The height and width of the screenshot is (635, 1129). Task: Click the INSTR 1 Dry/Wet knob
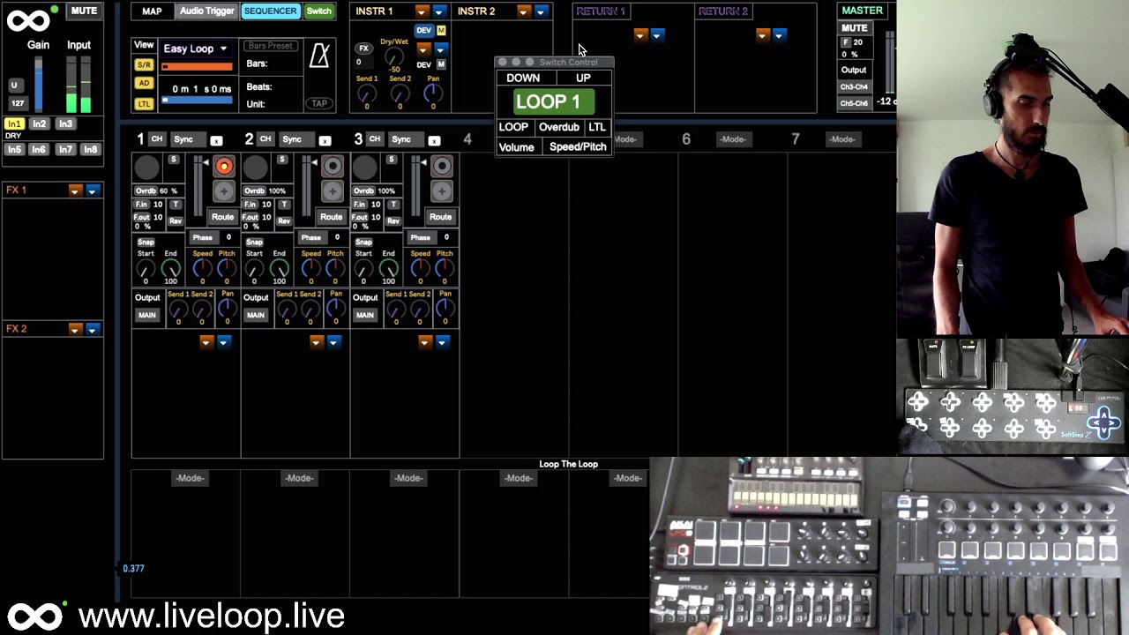[394, 57]
